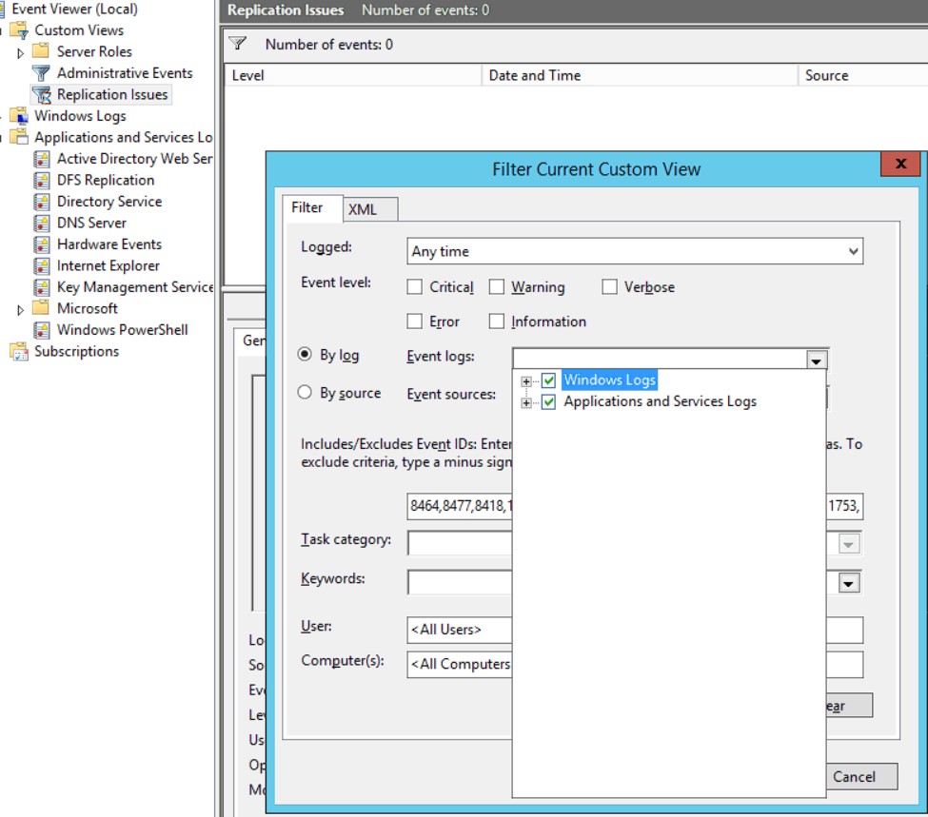Click the Administrative Events filter icon
The width and height of the screenshot is (928, 817).
[x=42, y=73]
